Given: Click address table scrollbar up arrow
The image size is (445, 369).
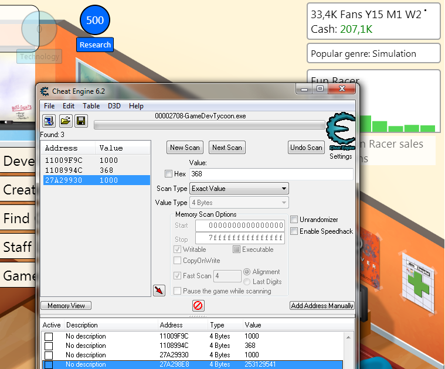Looking at the screenshot, I should 348,337.
